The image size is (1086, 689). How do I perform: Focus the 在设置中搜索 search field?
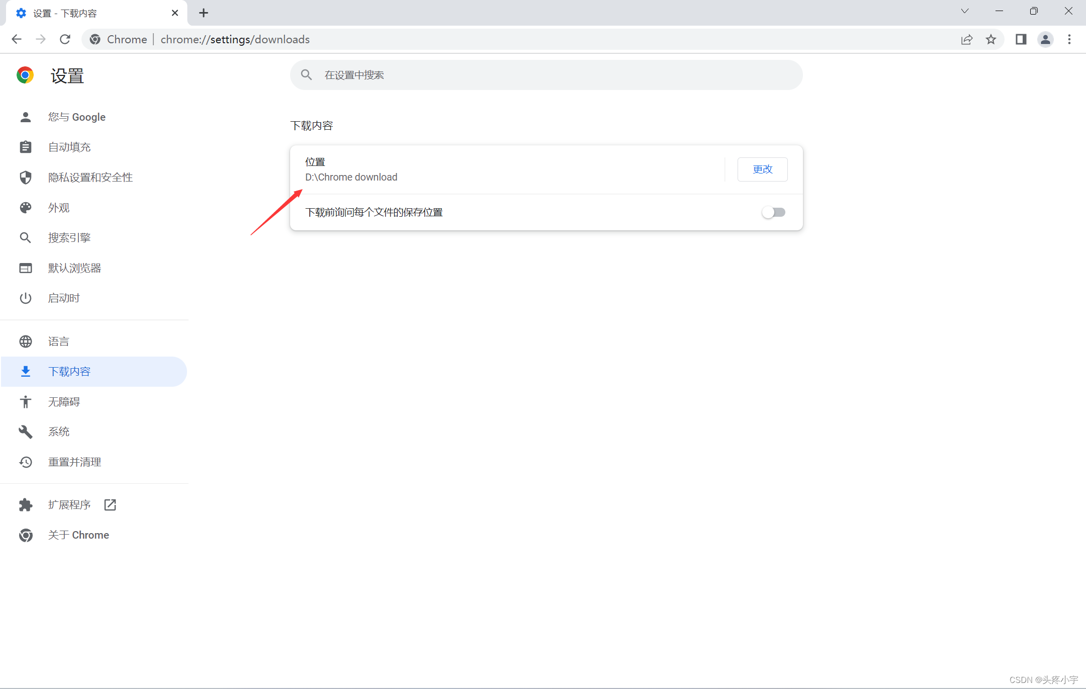(x=546, y=75)
